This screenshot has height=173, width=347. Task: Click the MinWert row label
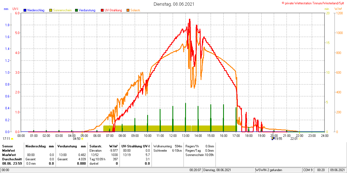(x=9, y=150)
